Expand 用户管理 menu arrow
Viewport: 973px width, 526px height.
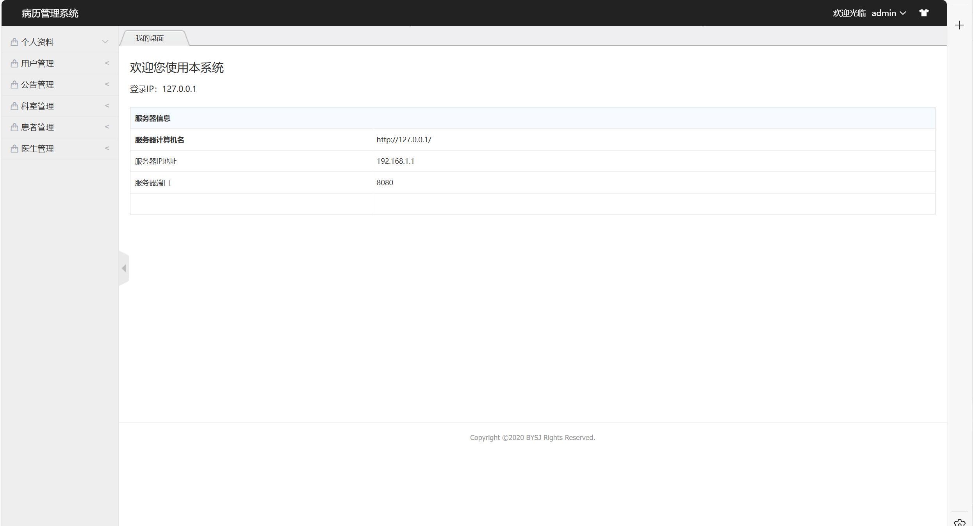point(107,63)
